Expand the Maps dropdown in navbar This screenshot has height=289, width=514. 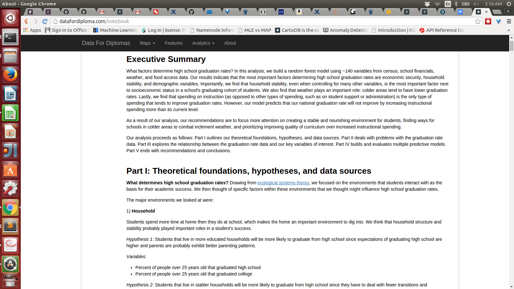(x=147, y=43)
